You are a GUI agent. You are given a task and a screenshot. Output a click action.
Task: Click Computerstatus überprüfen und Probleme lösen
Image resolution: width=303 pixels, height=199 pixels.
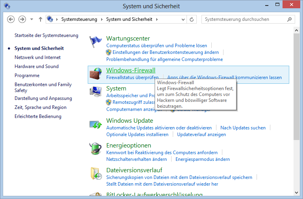[157, 46]
